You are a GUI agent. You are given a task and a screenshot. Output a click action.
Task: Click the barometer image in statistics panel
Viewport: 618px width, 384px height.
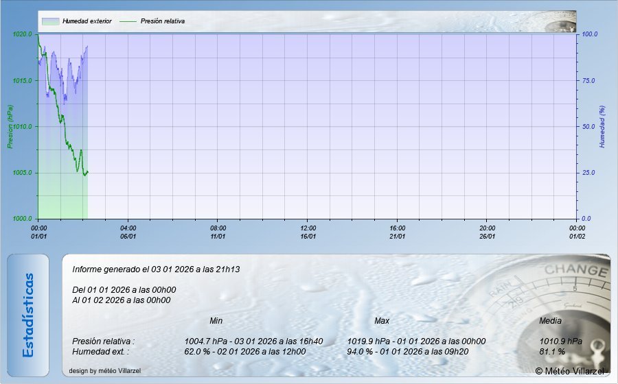[549, 302]
